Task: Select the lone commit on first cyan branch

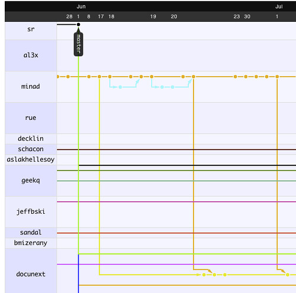Action: tap(120, 87)
